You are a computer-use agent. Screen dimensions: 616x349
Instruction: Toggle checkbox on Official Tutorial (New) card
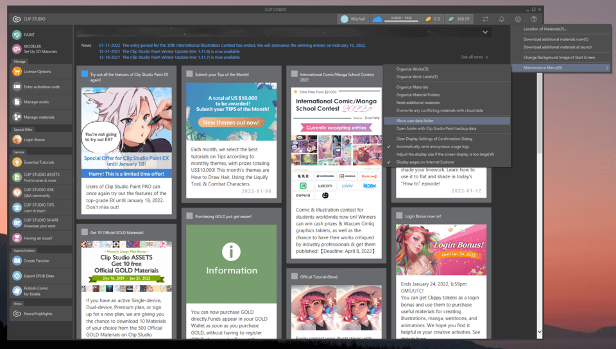(295, 277)
